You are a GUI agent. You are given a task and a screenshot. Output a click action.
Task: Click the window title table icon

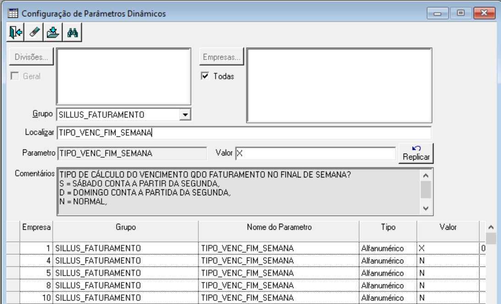click(13, 13)
